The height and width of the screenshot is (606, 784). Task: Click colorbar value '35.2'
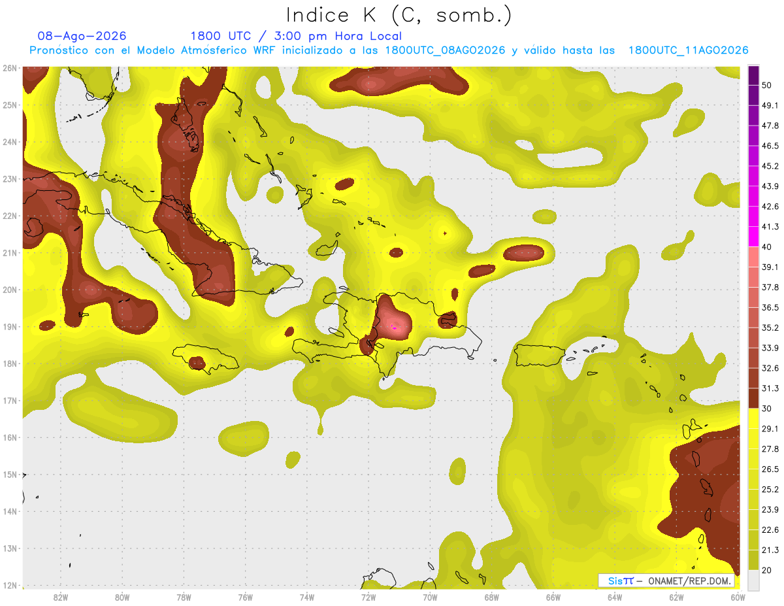[770, 328]
